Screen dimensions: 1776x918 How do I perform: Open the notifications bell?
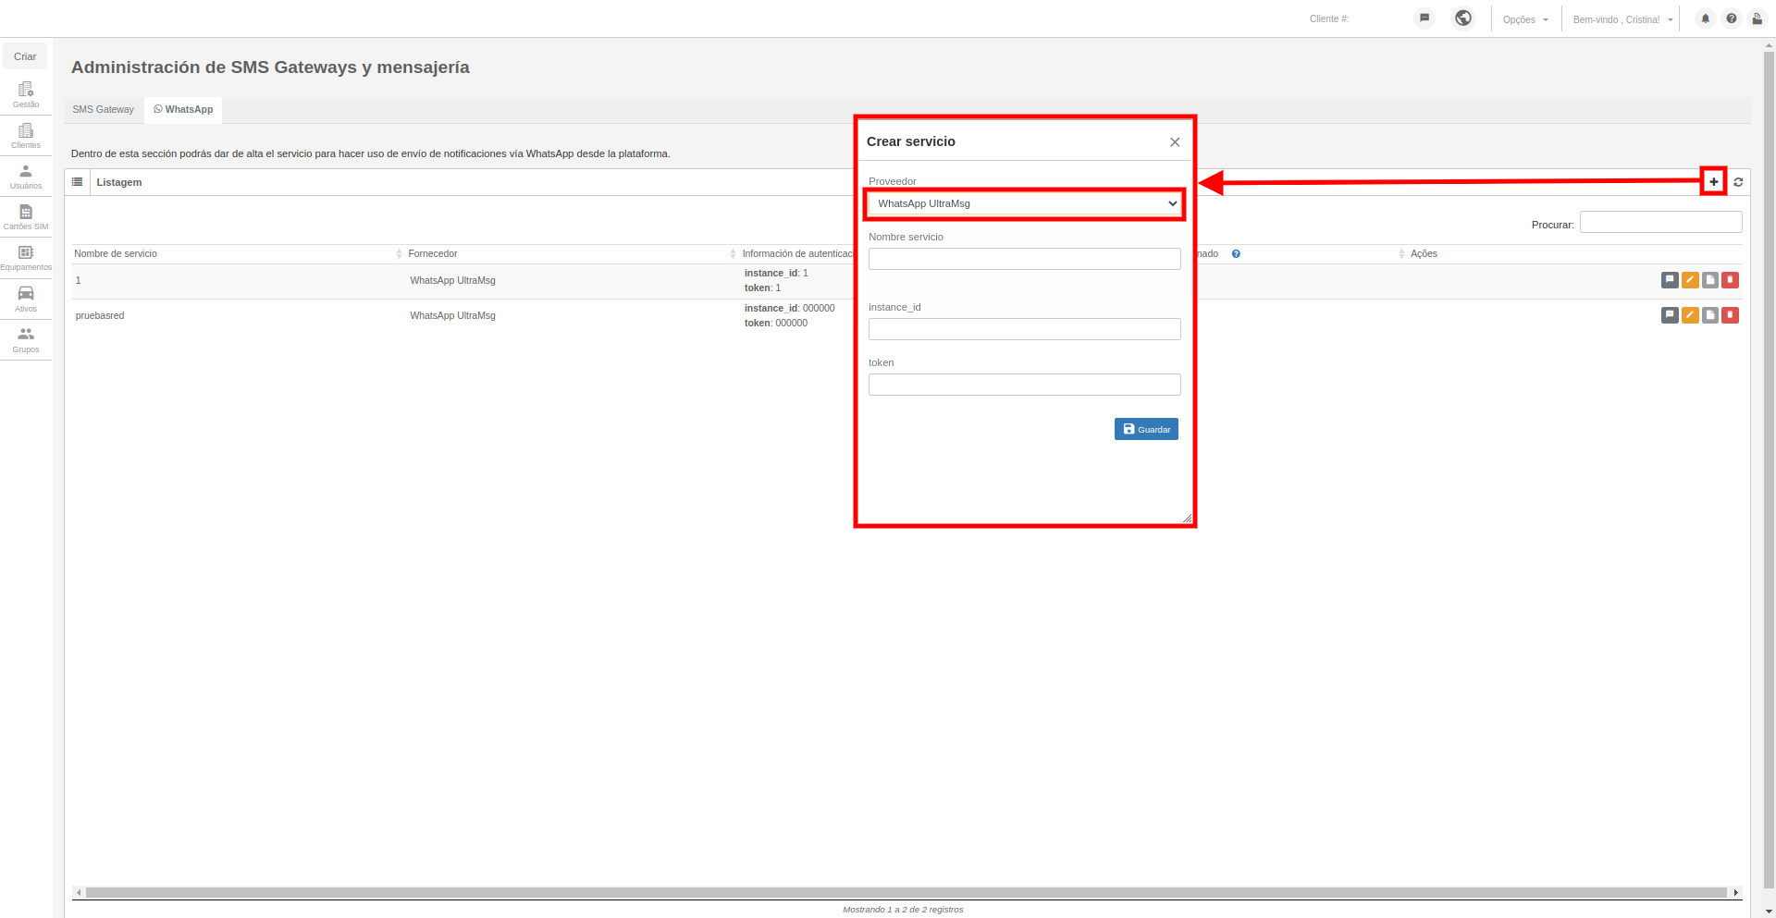click(x=1705, y=18)
